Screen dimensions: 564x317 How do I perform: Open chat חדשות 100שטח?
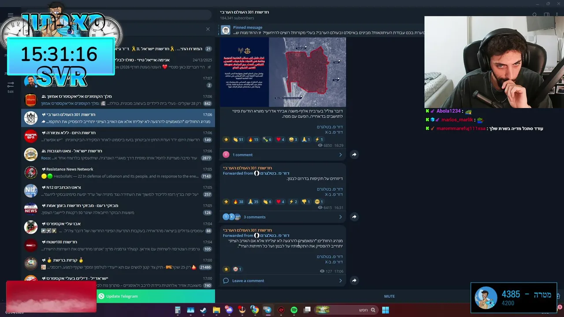pyautogui.click(x=118, y=245)
